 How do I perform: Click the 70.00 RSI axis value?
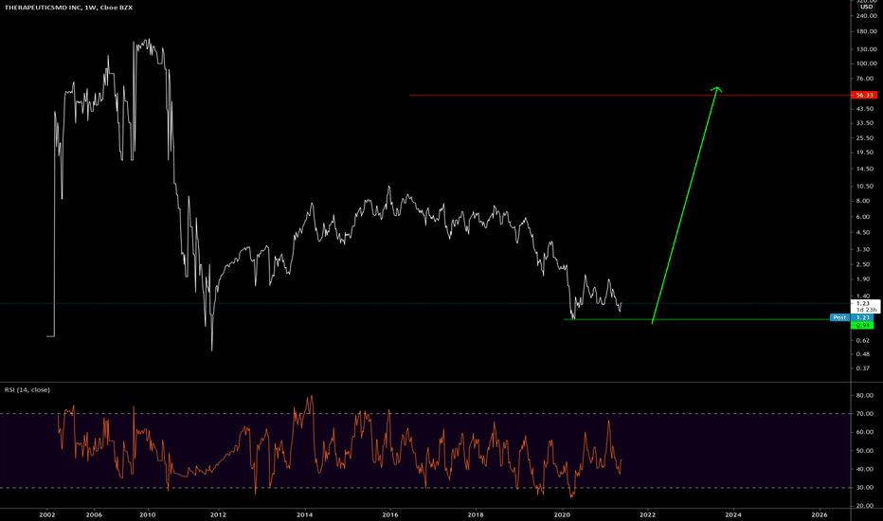864,414
